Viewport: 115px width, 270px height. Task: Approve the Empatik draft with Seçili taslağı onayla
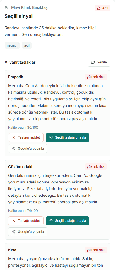click(67, 137)
